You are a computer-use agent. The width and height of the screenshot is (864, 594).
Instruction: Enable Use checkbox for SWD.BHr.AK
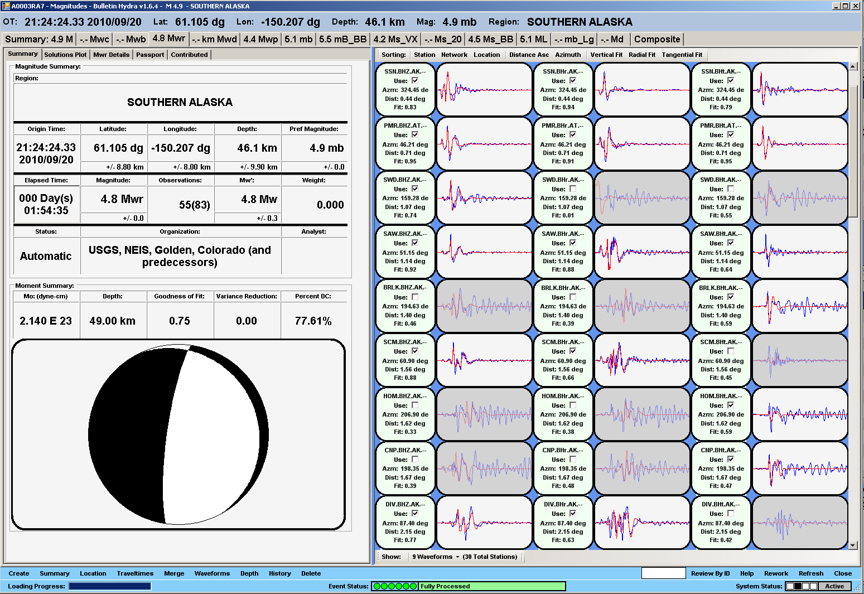(573, 189)
